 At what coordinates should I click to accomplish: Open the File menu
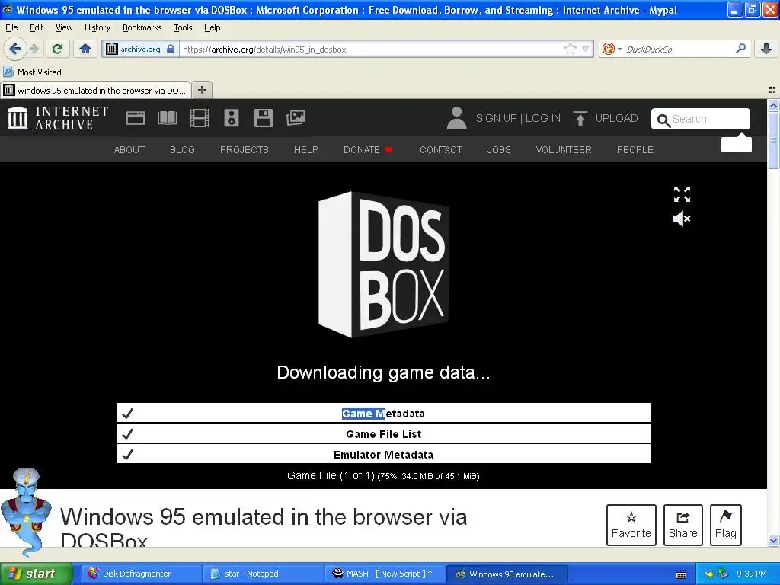pos(11,27)
